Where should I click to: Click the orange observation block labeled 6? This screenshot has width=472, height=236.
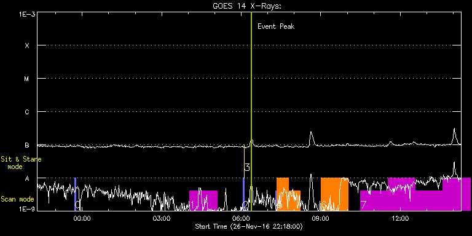coord(334,194)
